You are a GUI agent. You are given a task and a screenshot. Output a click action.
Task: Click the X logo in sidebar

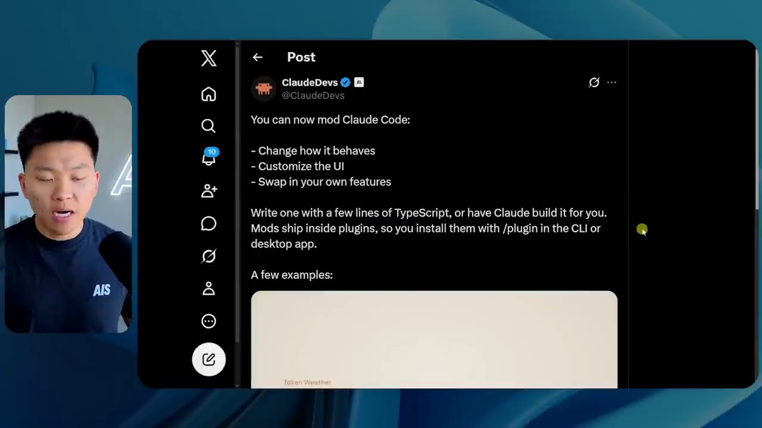208,58
